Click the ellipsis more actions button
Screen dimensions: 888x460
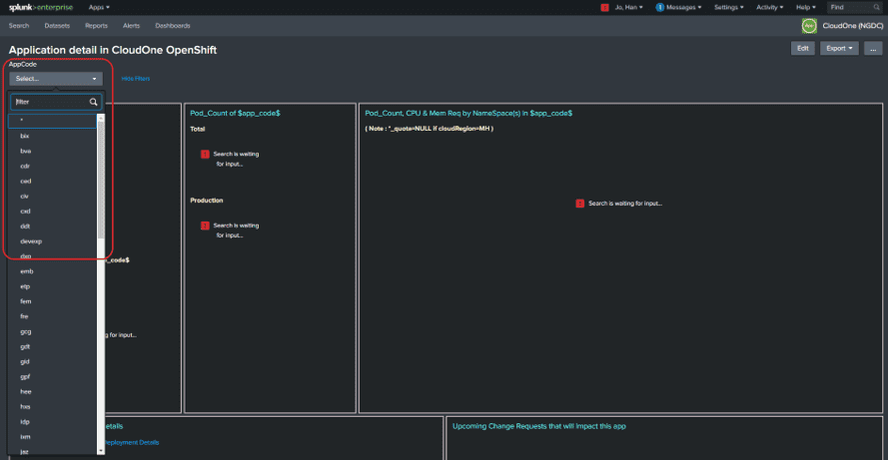pyautogui.click(x=873, y=49)
